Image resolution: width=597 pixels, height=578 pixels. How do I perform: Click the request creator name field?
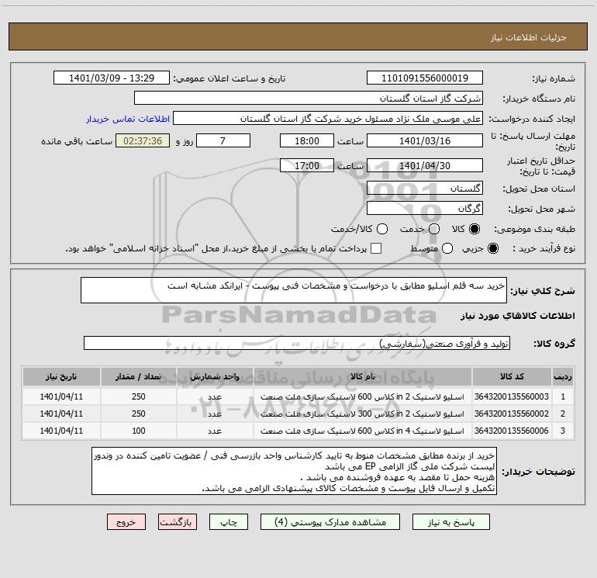click(x=328, y=119)
